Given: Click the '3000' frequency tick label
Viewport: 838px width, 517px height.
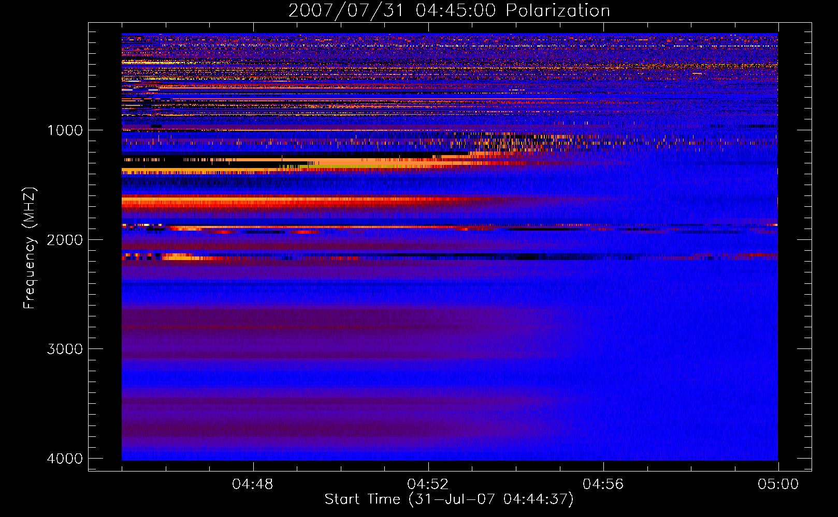Looking at the screenshot, I should pyautogui.click(x=65, y=349).
